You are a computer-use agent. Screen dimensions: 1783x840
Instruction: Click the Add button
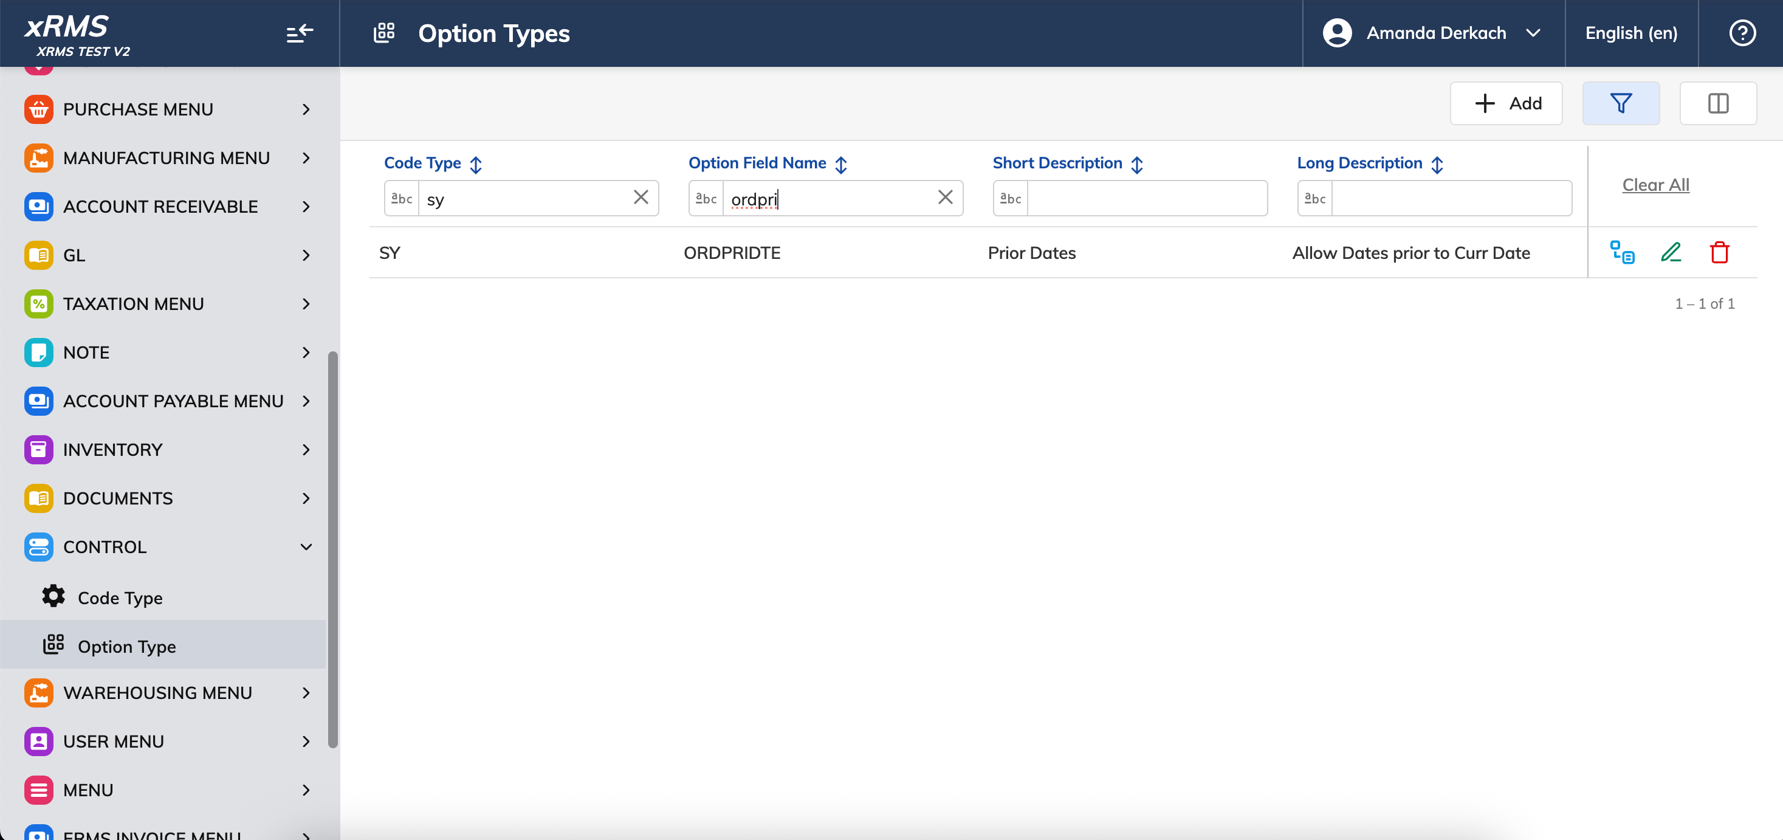coord(1506,103)
